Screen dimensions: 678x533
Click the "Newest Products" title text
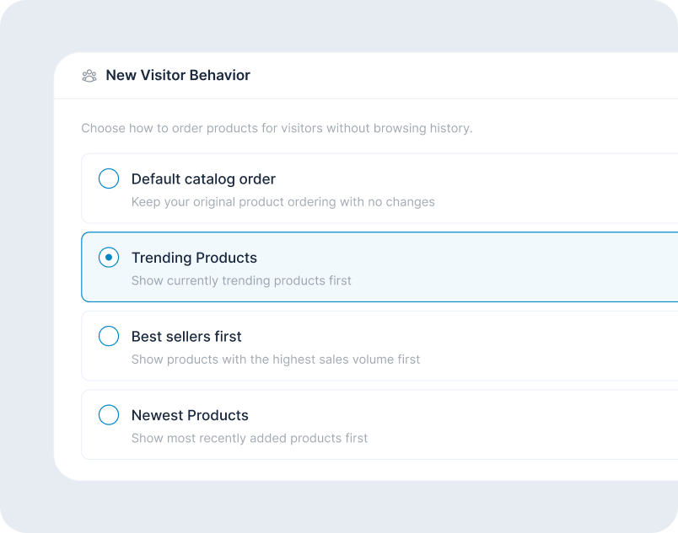tap(190, 415)
